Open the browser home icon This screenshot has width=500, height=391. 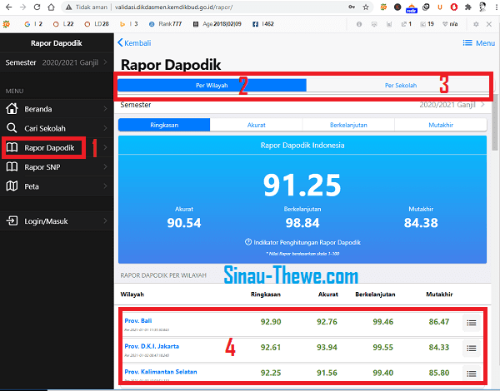point(51,7)
